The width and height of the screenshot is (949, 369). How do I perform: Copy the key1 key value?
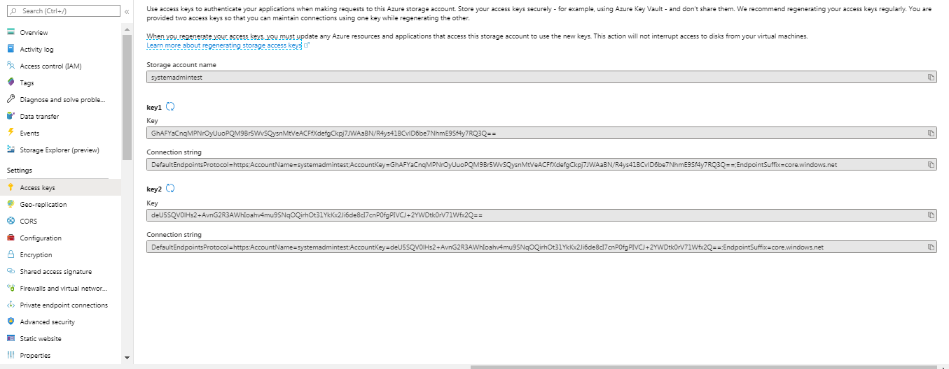click(x=931, y=133)
